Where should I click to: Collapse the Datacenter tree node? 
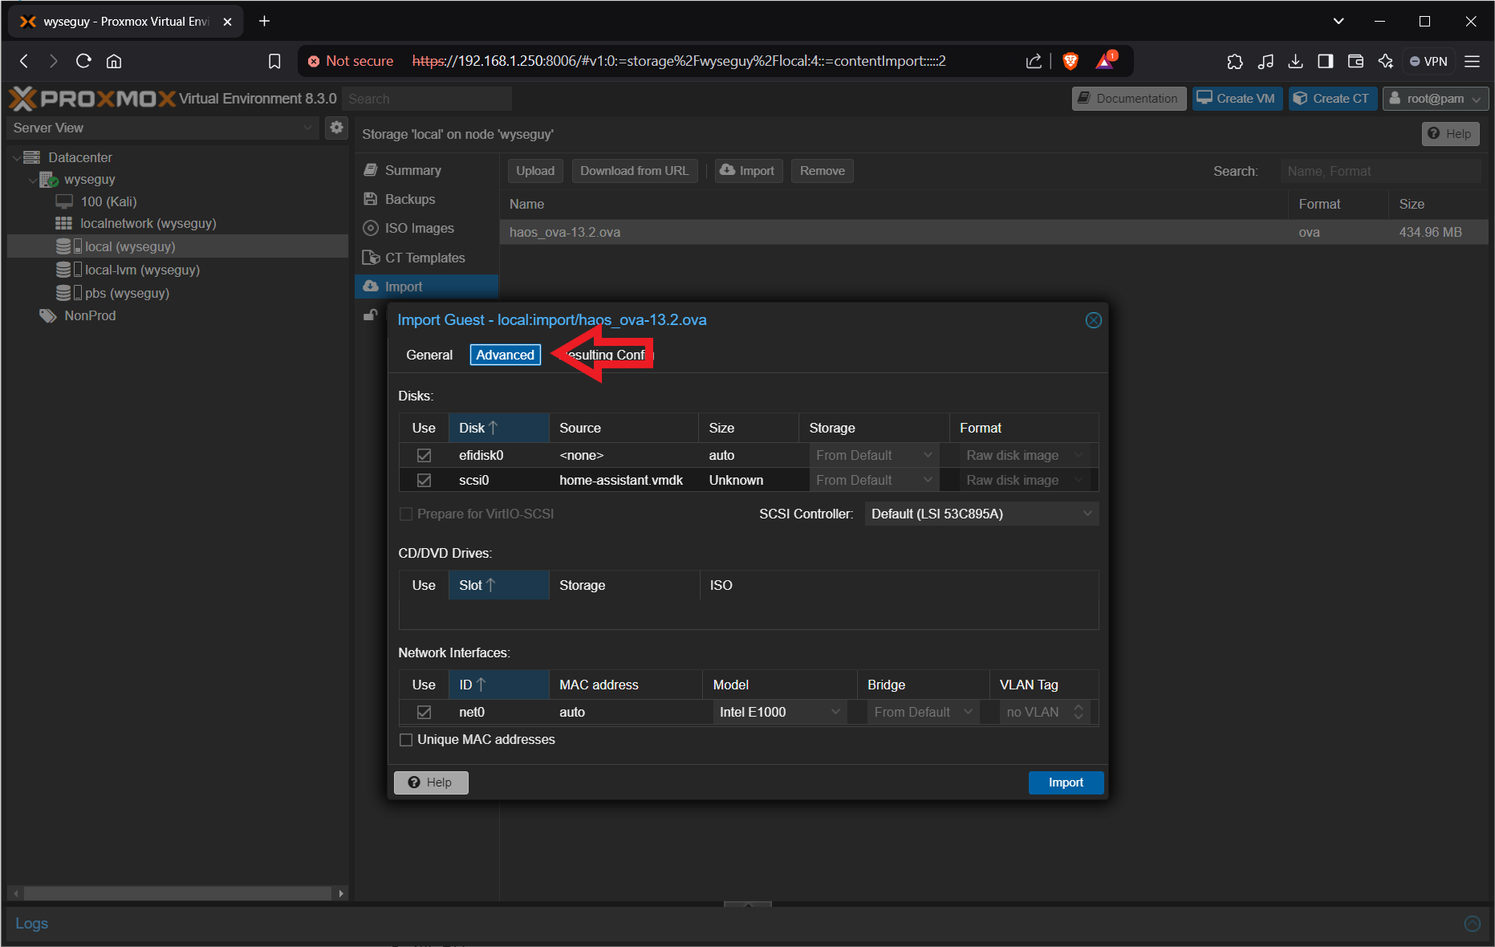click(17, 157)
